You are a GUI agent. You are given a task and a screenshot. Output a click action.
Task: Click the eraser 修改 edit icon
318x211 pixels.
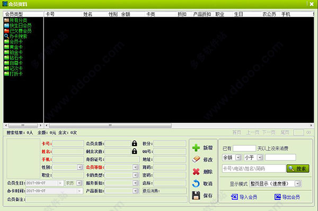click(x=196, y=159)
